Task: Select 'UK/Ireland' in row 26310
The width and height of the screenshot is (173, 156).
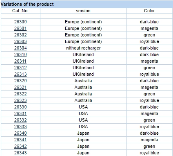Action: pos(83,54)
